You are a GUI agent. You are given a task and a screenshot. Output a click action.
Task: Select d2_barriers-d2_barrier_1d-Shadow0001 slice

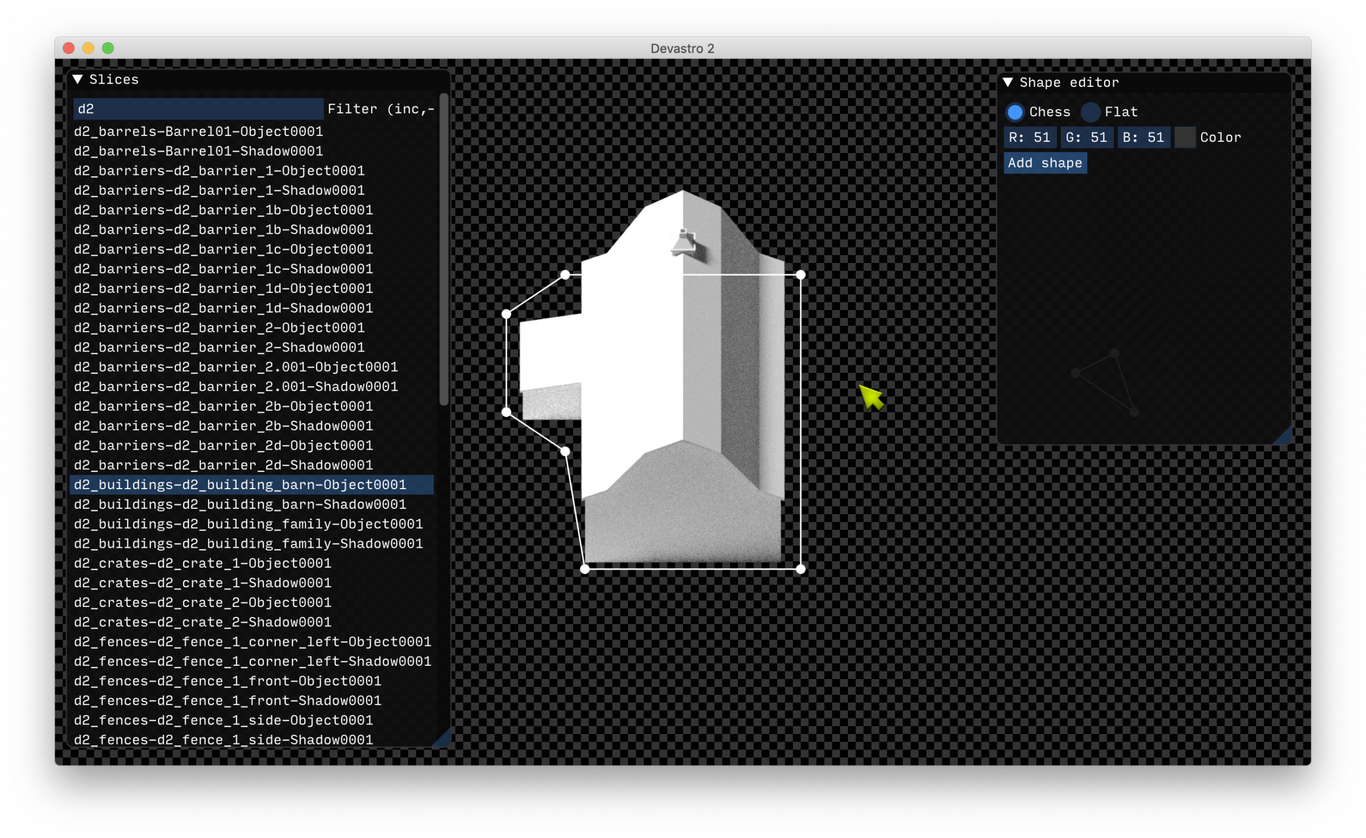[x=252, y=308]
